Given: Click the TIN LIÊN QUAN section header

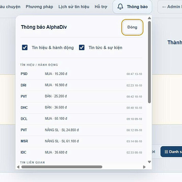Looking at the screenshot, I should pos(32,162).
